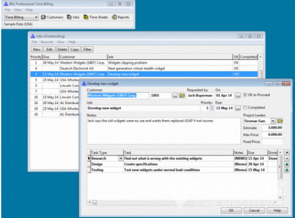
Task: Add new task row with plus button
Action: point(287,153)
